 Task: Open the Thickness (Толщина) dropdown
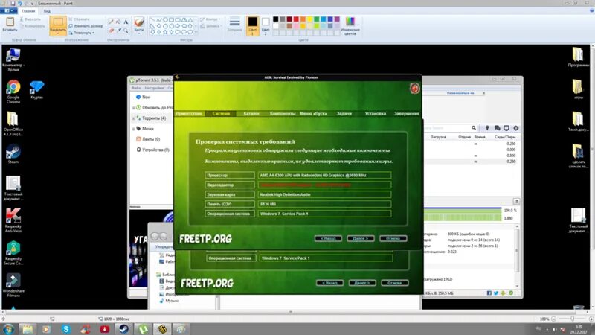click(x=234, y=25)
